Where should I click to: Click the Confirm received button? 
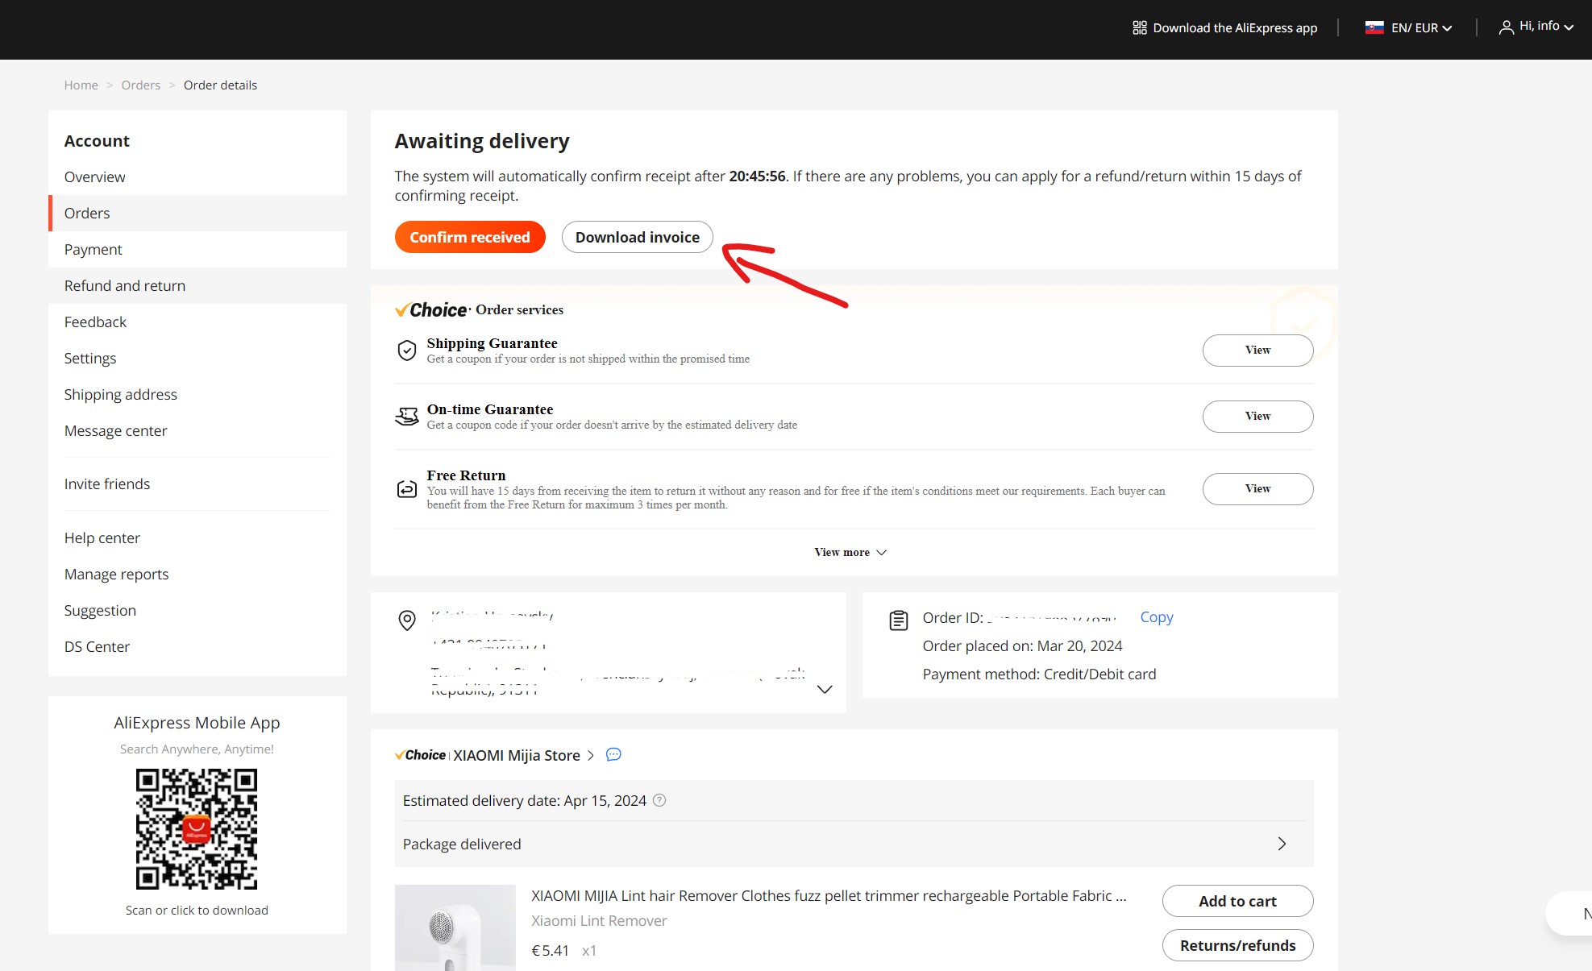(470, 237)
